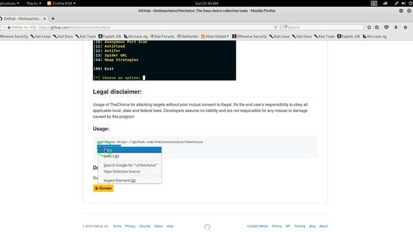Image resolution: width=413 pixels, height=232 pixels.
Task: Open footer Pricing link
Action: 277,226
